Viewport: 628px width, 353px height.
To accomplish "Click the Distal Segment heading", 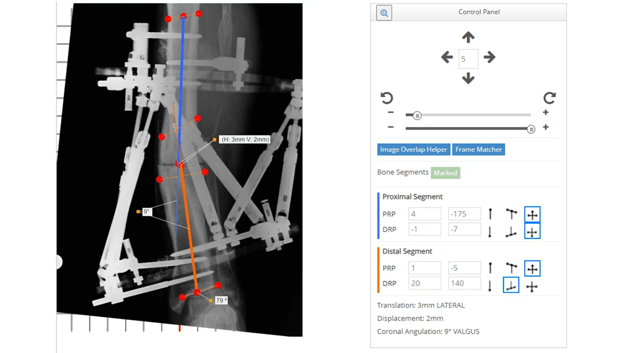I will coord(407,251).
